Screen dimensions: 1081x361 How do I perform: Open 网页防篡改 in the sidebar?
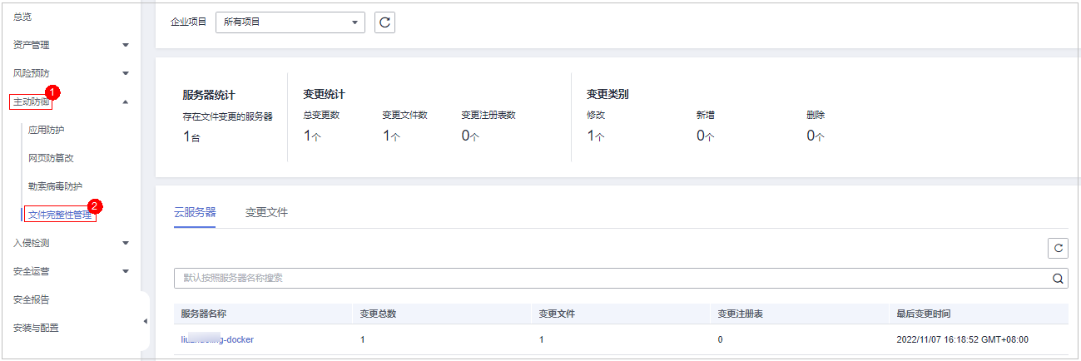[51, 158]
